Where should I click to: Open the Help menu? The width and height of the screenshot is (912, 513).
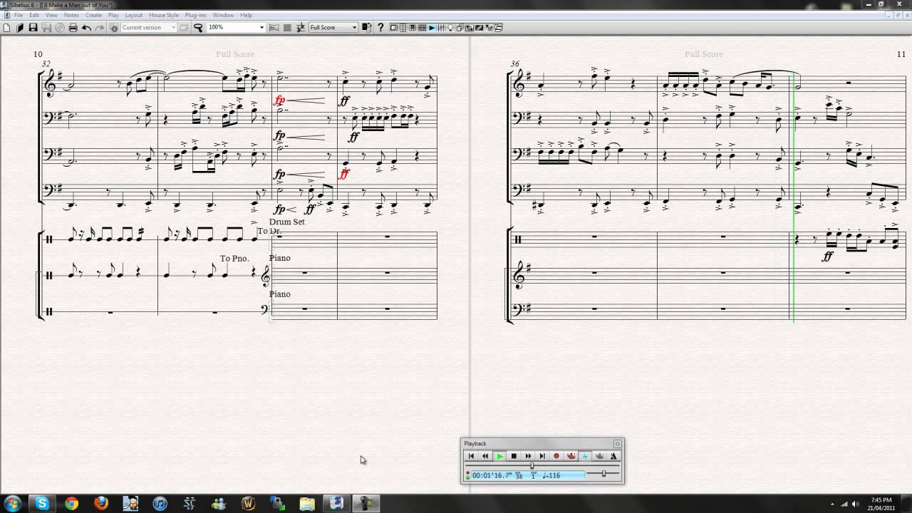click(x=247, y=15)
